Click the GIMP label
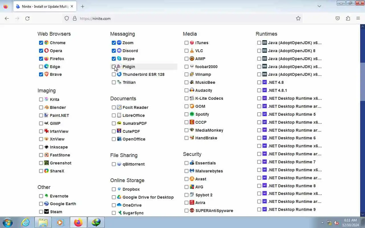The image size is (365, 228). pos(55,123)
